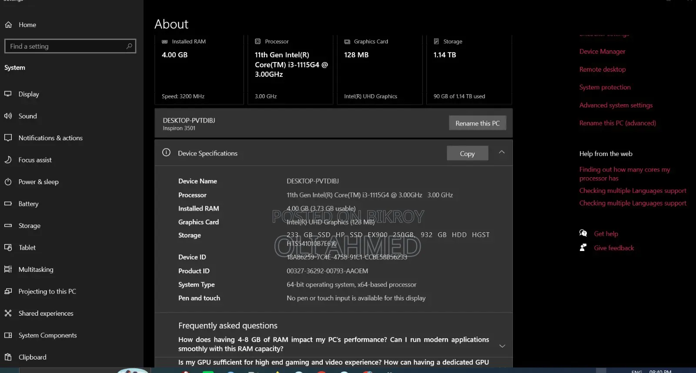Select the Device ID value text
696x373 pixels.
347,257
